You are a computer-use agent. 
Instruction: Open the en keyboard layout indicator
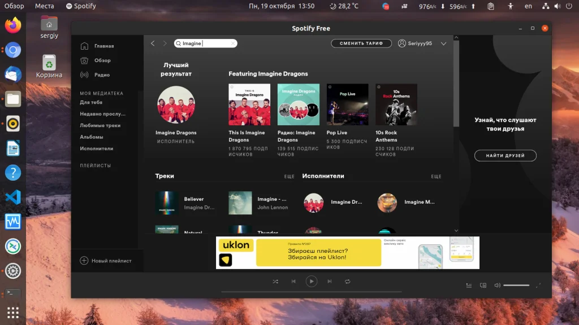529,6
